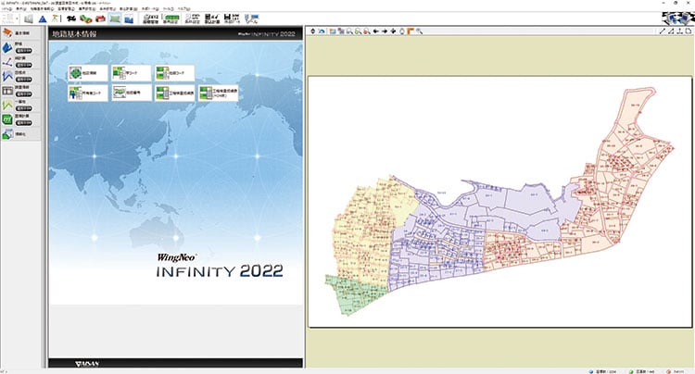The image size is (695, 374).
Task: Open the third card in the second row
Action: (174, 93)
